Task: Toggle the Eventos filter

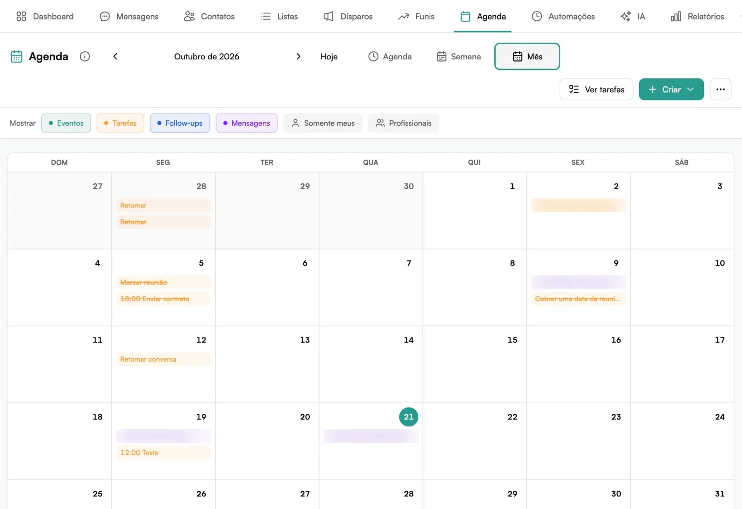Action: tap(66, 123)
